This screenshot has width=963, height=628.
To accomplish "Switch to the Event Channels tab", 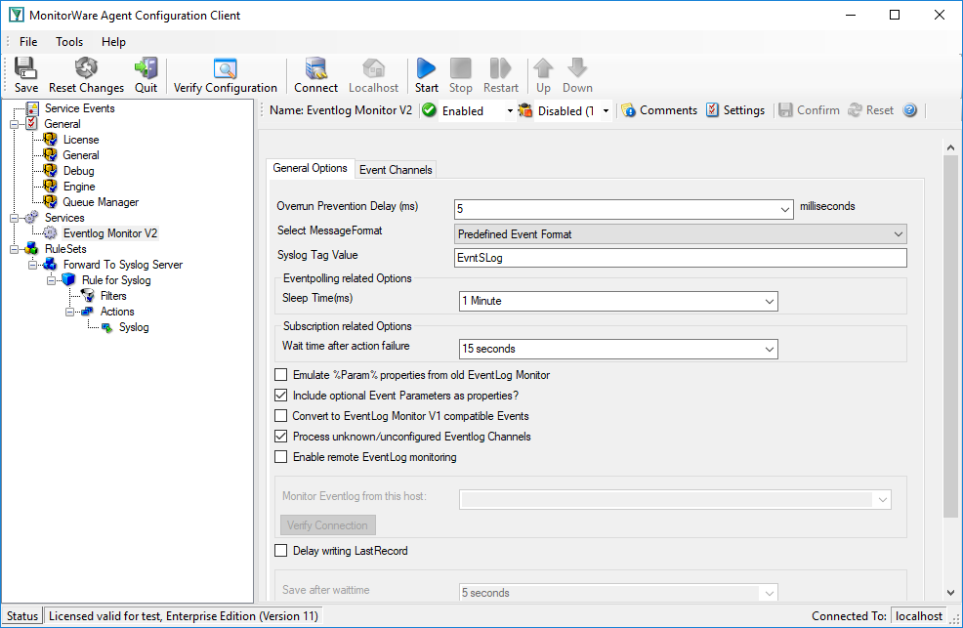I will click(396, 170).
